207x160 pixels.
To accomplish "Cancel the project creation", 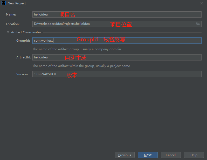I will point(171,155).
